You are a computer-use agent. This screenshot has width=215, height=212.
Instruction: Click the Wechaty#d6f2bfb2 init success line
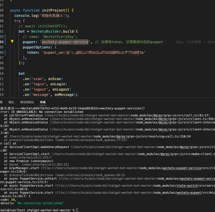72,108
